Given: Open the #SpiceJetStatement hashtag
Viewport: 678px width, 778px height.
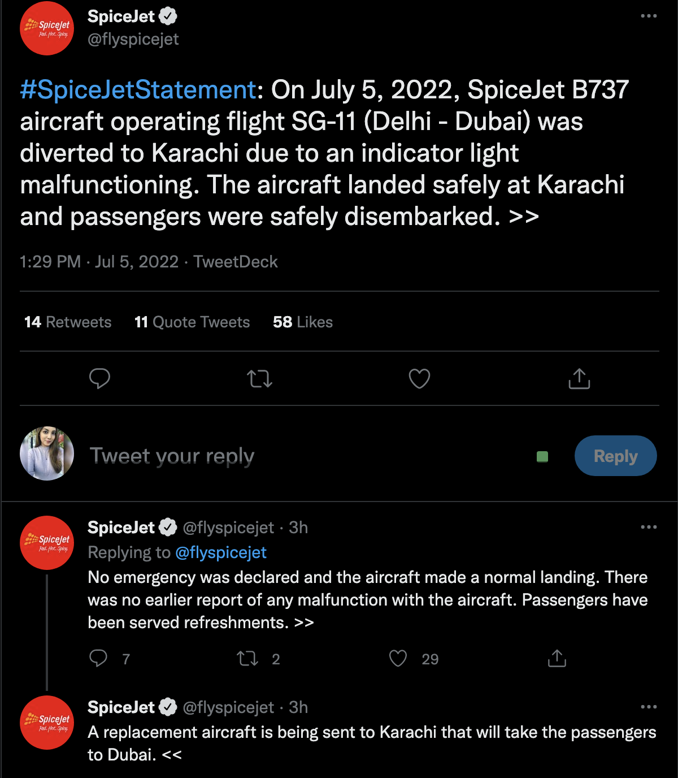Looking at the screenshot, I should 138,90.
